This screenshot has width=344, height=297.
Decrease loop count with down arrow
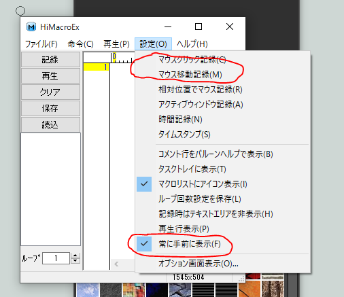[x=75, y=261]
